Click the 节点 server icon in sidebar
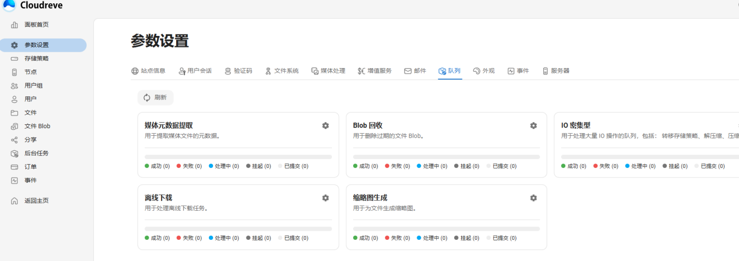 (x=14, y=72)
